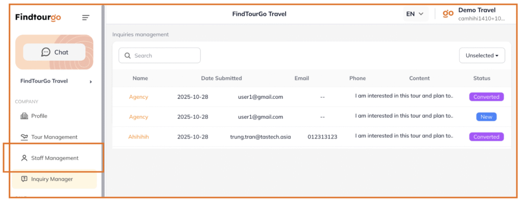Open the Unselected status filter dropdown
Screen dimensions: 523x204
[482, 56]
